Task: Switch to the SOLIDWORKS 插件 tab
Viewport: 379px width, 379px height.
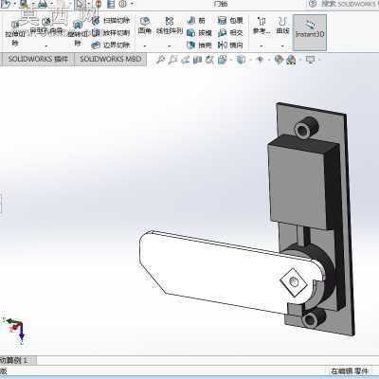Action: (38, 59)
